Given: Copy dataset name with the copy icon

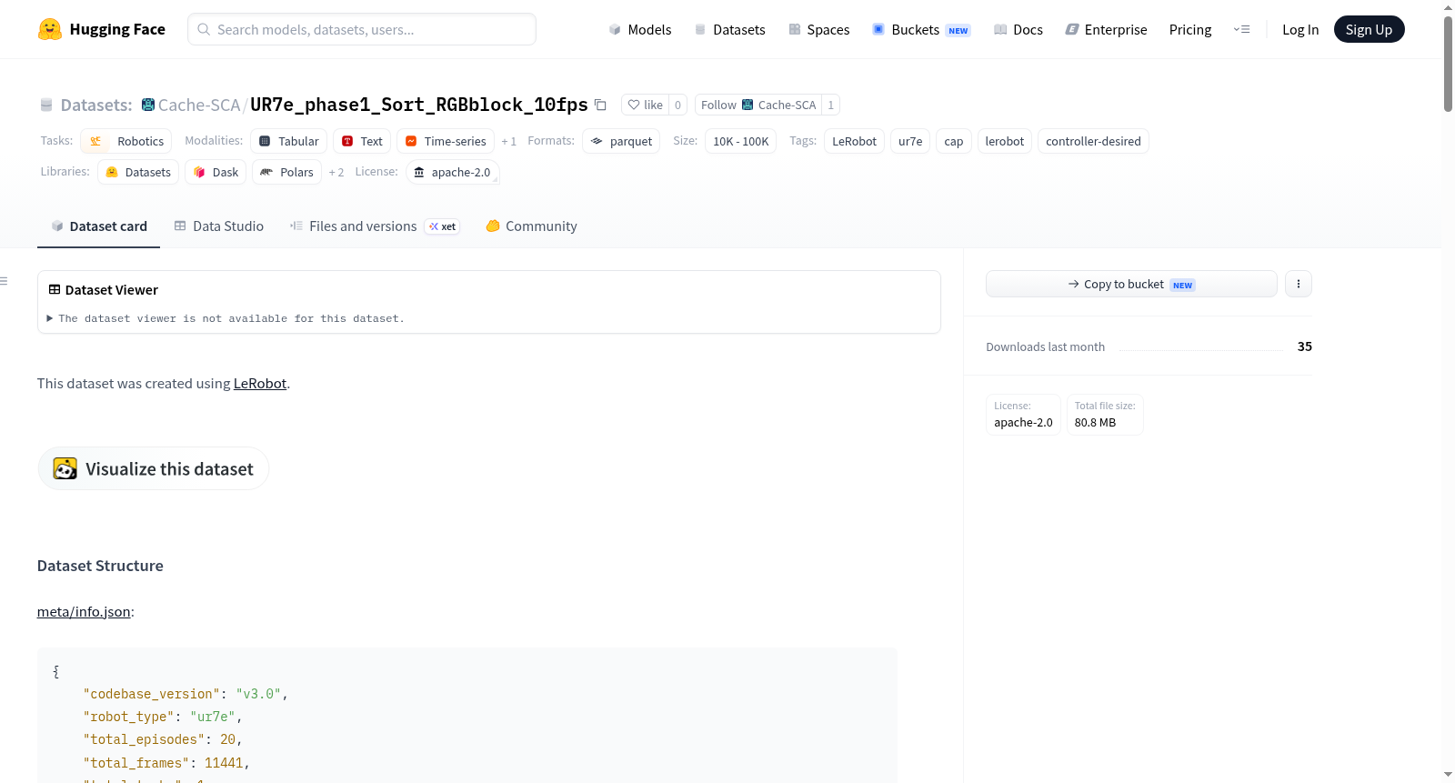Looking at the screenshot, I should 600,105.
